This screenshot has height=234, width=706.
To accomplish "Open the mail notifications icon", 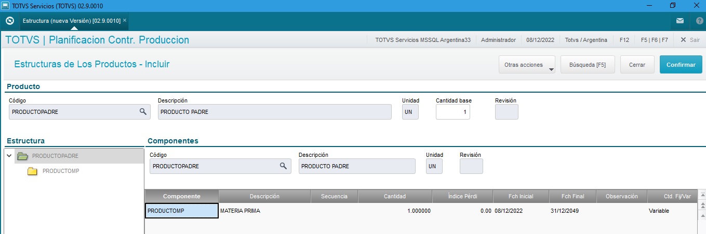I will [680, 21].
